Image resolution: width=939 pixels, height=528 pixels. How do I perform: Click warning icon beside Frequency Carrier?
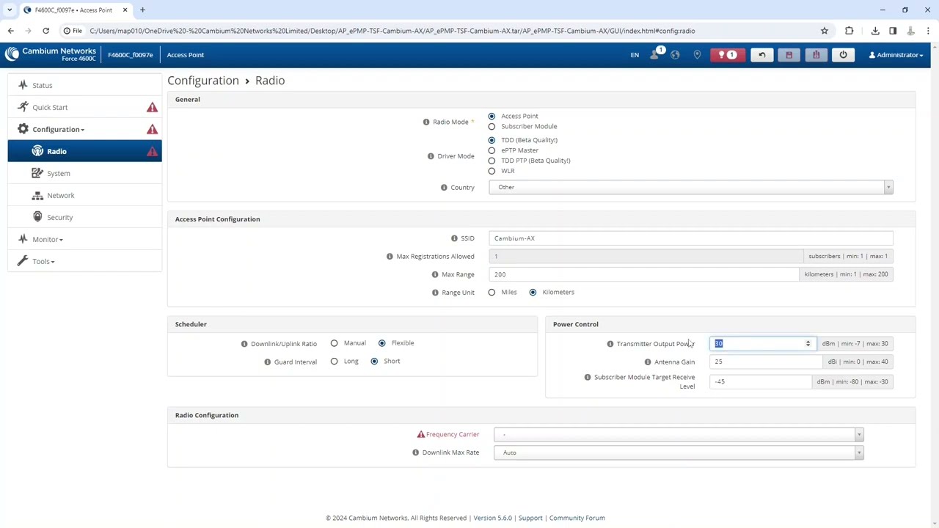(421, 434)
